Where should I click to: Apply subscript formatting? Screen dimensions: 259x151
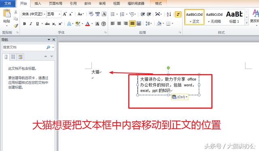54,24
